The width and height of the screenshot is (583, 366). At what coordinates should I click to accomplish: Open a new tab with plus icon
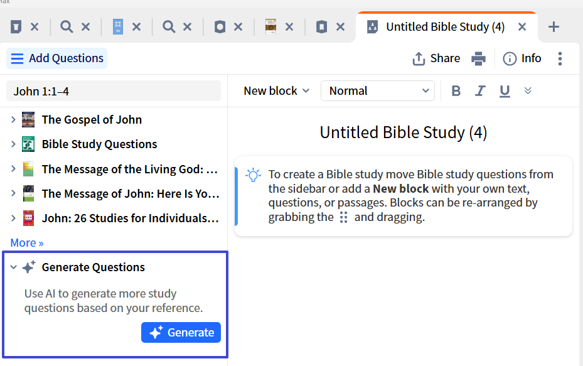pos(554,27)
